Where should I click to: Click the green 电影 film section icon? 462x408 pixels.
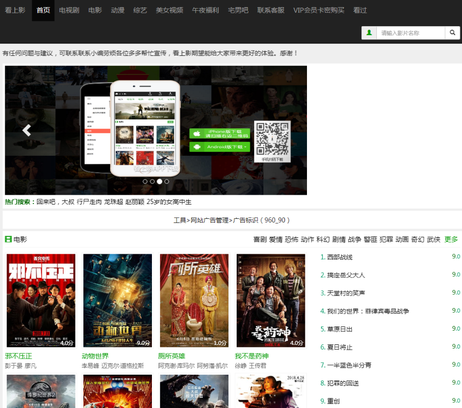pyautogui.click(x=8, y=239)
